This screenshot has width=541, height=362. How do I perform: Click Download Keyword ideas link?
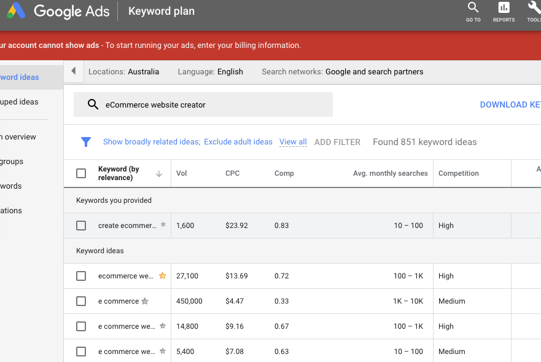pos(510,104)
